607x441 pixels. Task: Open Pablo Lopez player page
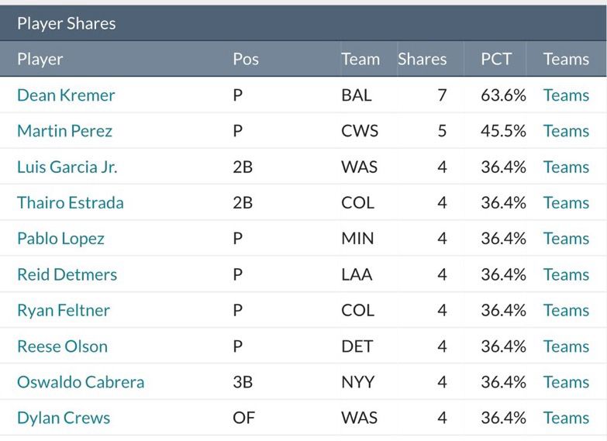[x=60, y=239]
